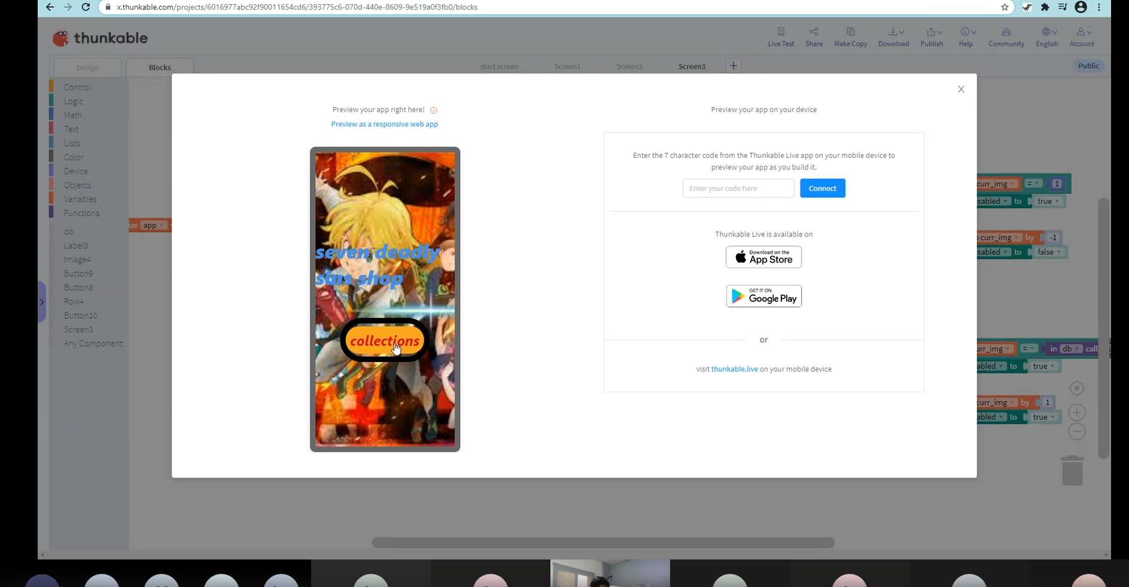Select the Row4 component
The width and height of the screenshot is (1129, 587).
click(x=74, y=302)
